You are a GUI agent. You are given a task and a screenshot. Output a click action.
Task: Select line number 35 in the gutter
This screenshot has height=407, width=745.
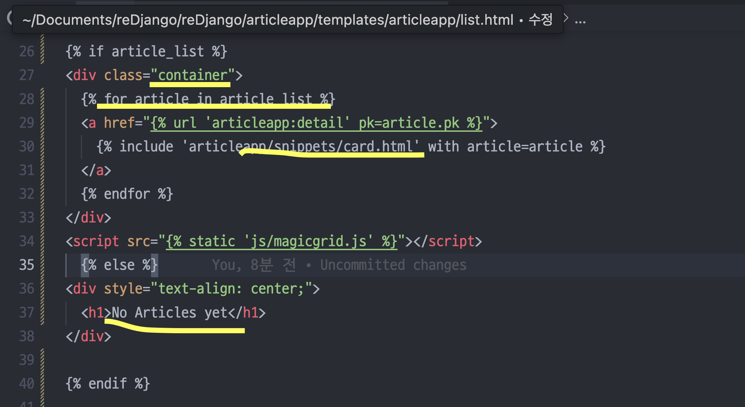click(26, 265)
